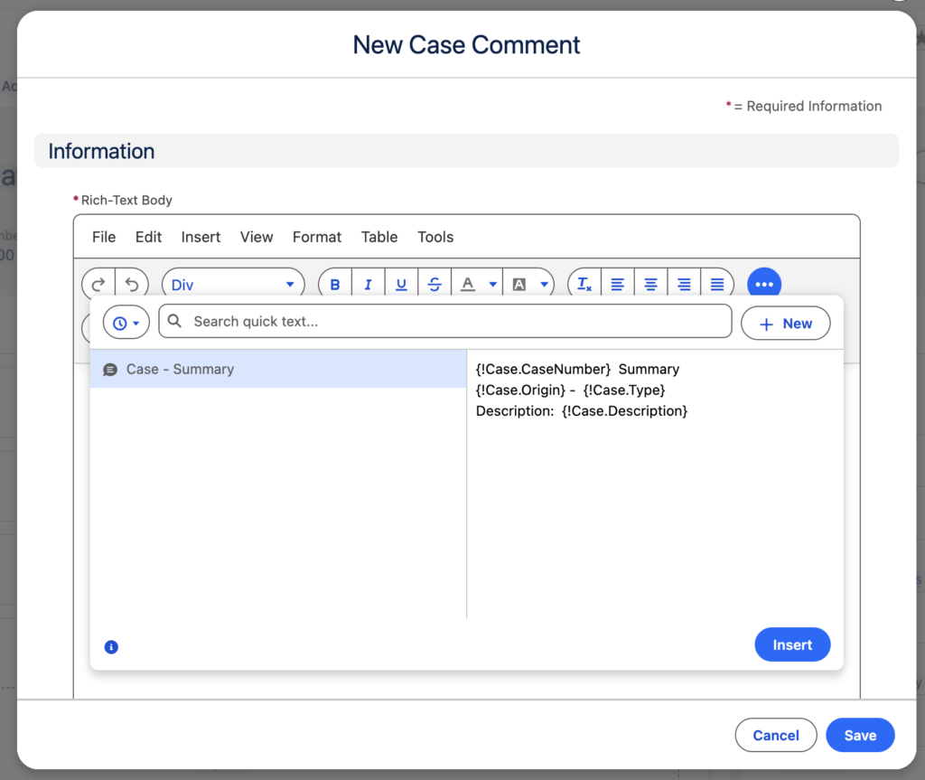
Task: Create a new quick text entry
Action: point(785,323)
